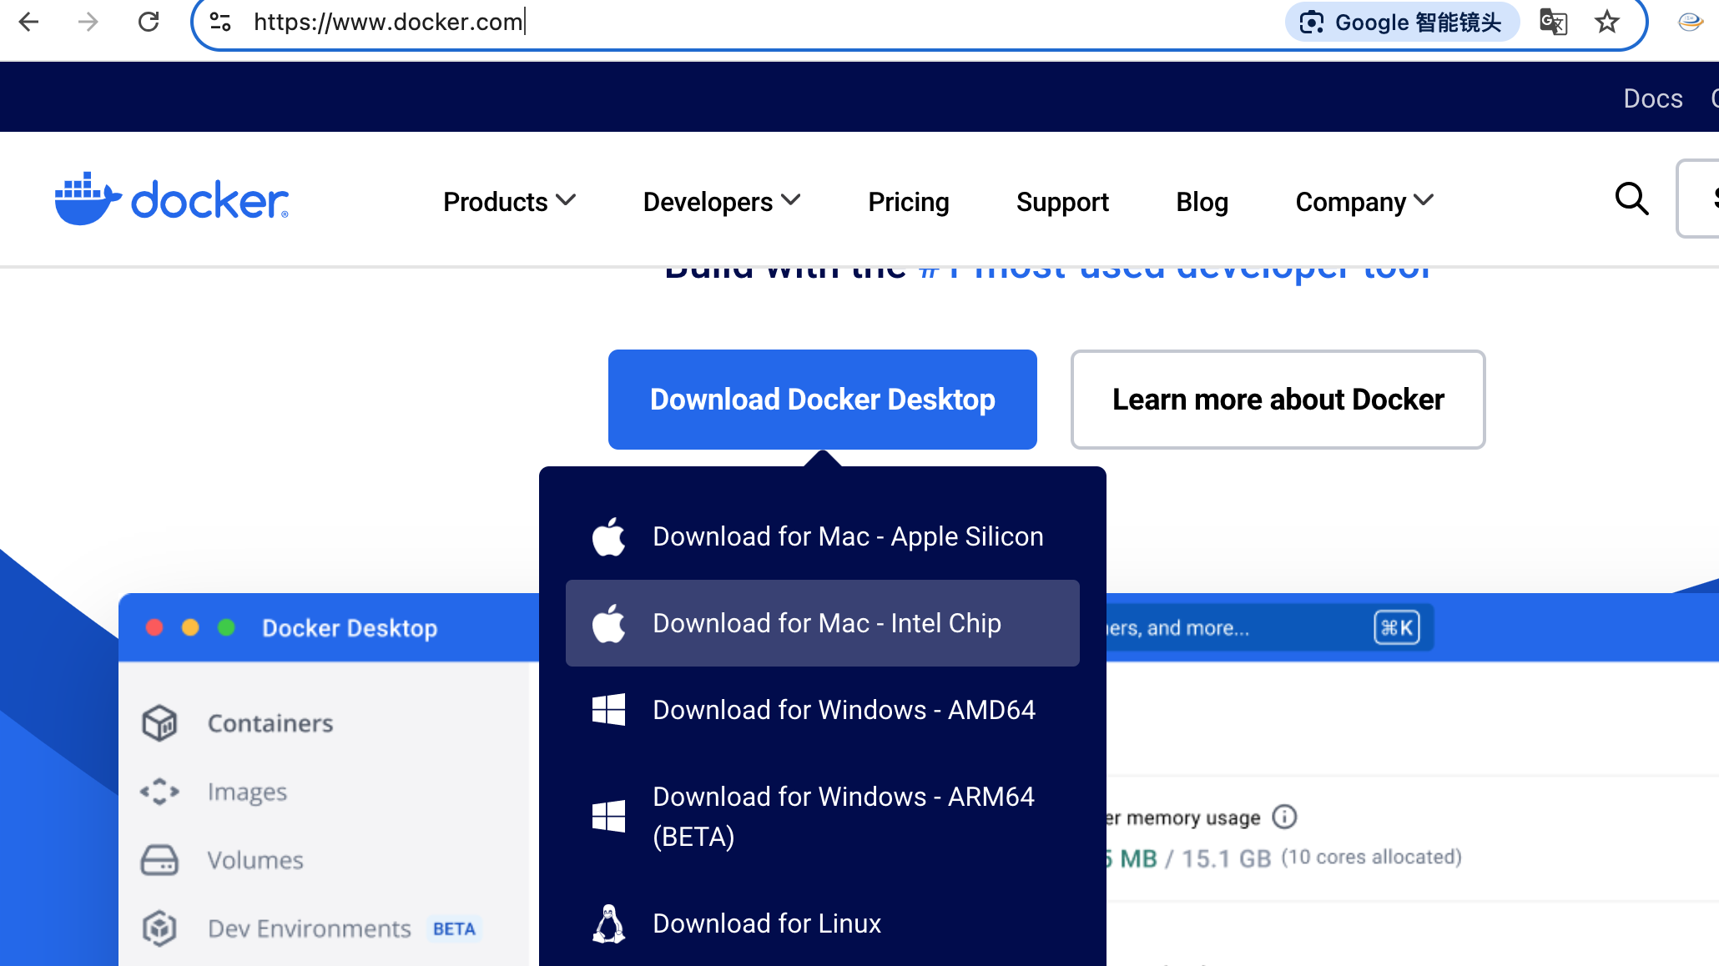Click the search magnifier icon
Viewport: 1719px width, 966px height.
point(1631,199)
